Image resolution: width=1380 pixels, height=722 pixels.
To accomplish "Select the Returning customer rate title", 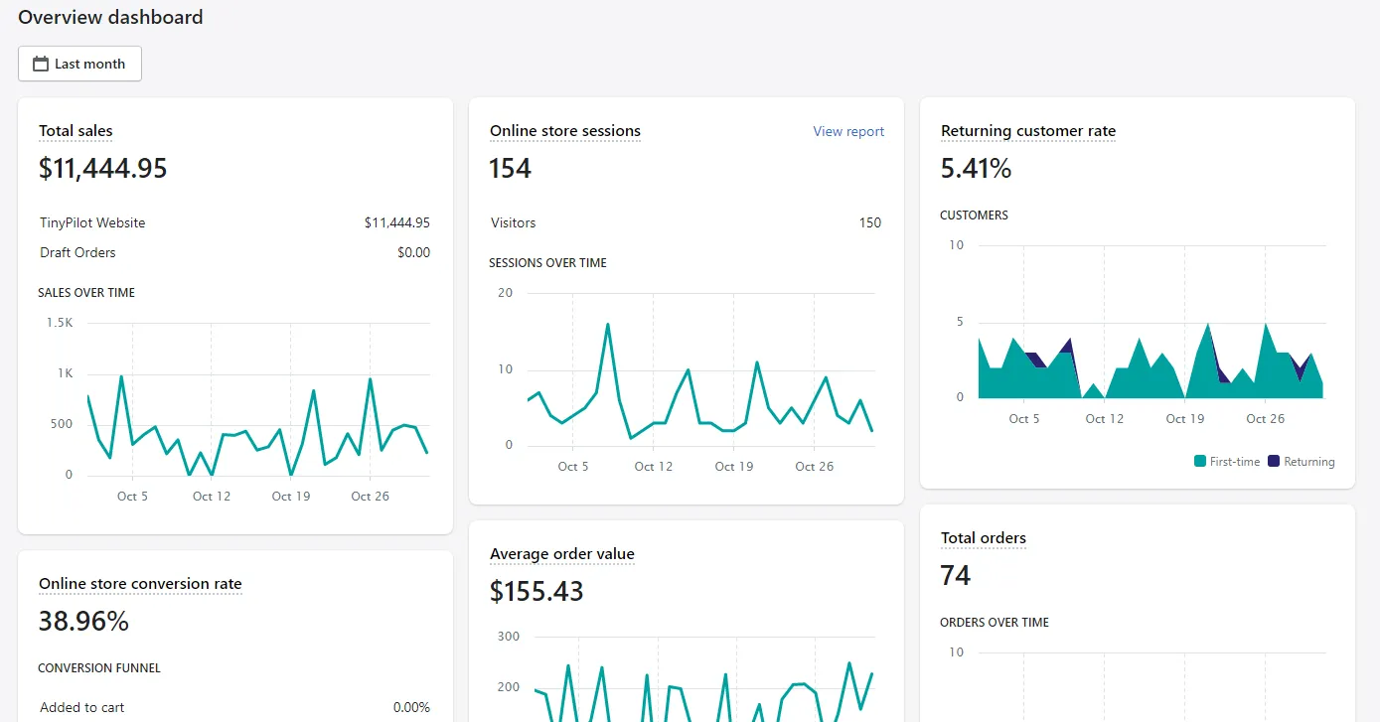I will (1027, 130).
